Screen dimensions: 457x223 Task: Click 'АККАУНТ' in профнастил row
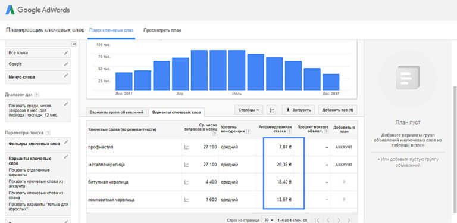[343, 147]
